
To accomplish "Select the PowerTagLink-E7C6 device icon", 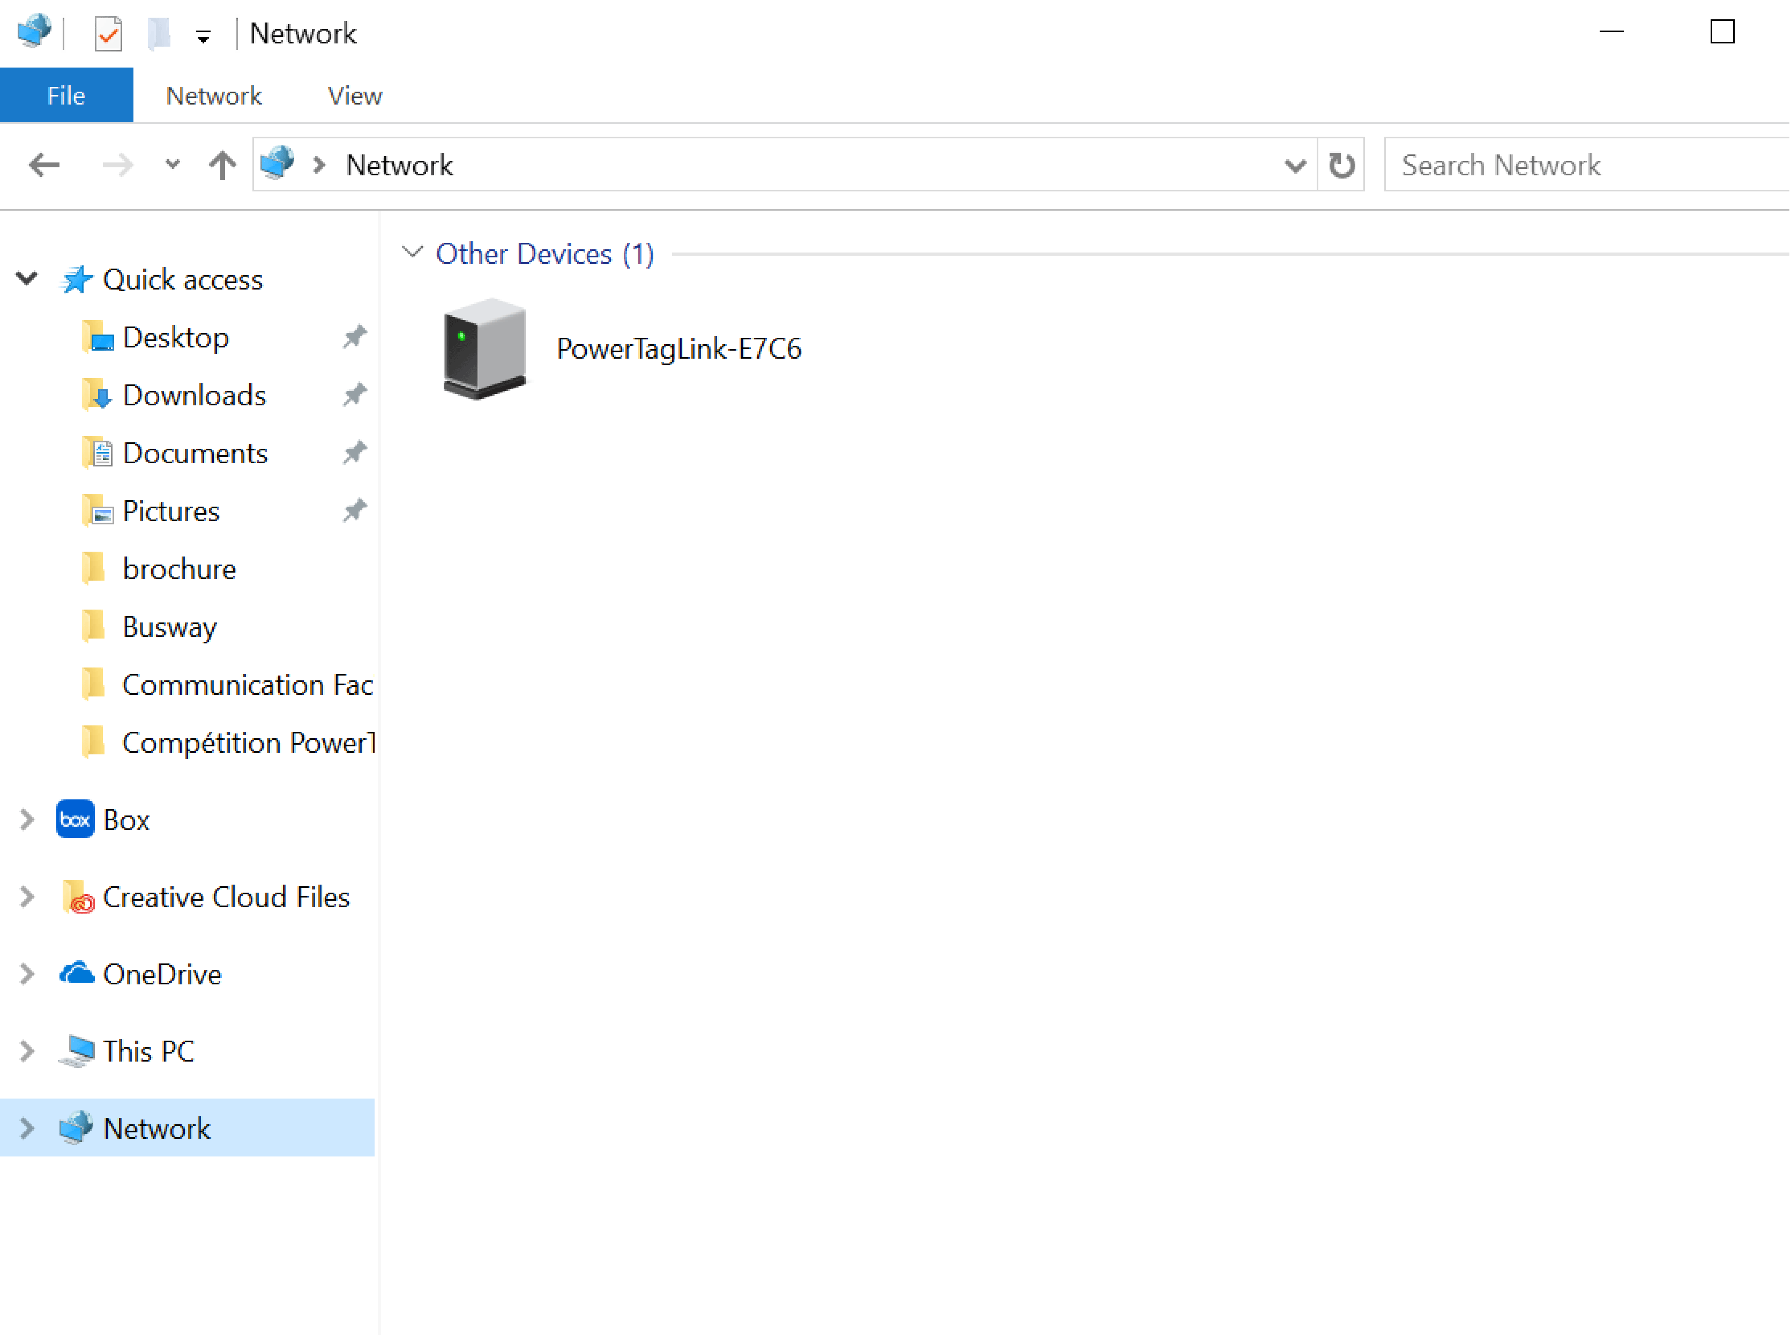I will (x=484, y=348).
